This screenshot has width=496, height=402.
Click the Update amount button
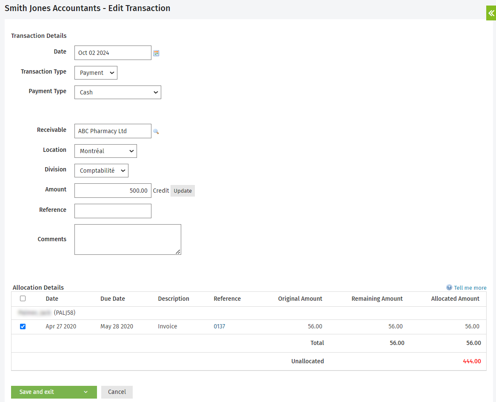(183, 191)
